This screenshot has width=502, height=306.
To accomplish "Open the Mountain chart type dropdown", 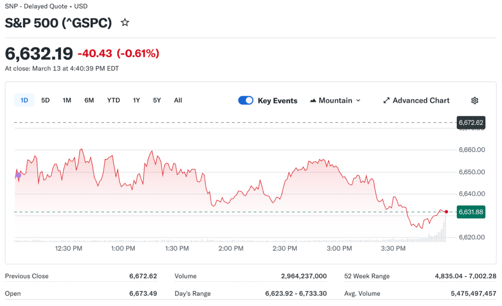I will [335, 100].
